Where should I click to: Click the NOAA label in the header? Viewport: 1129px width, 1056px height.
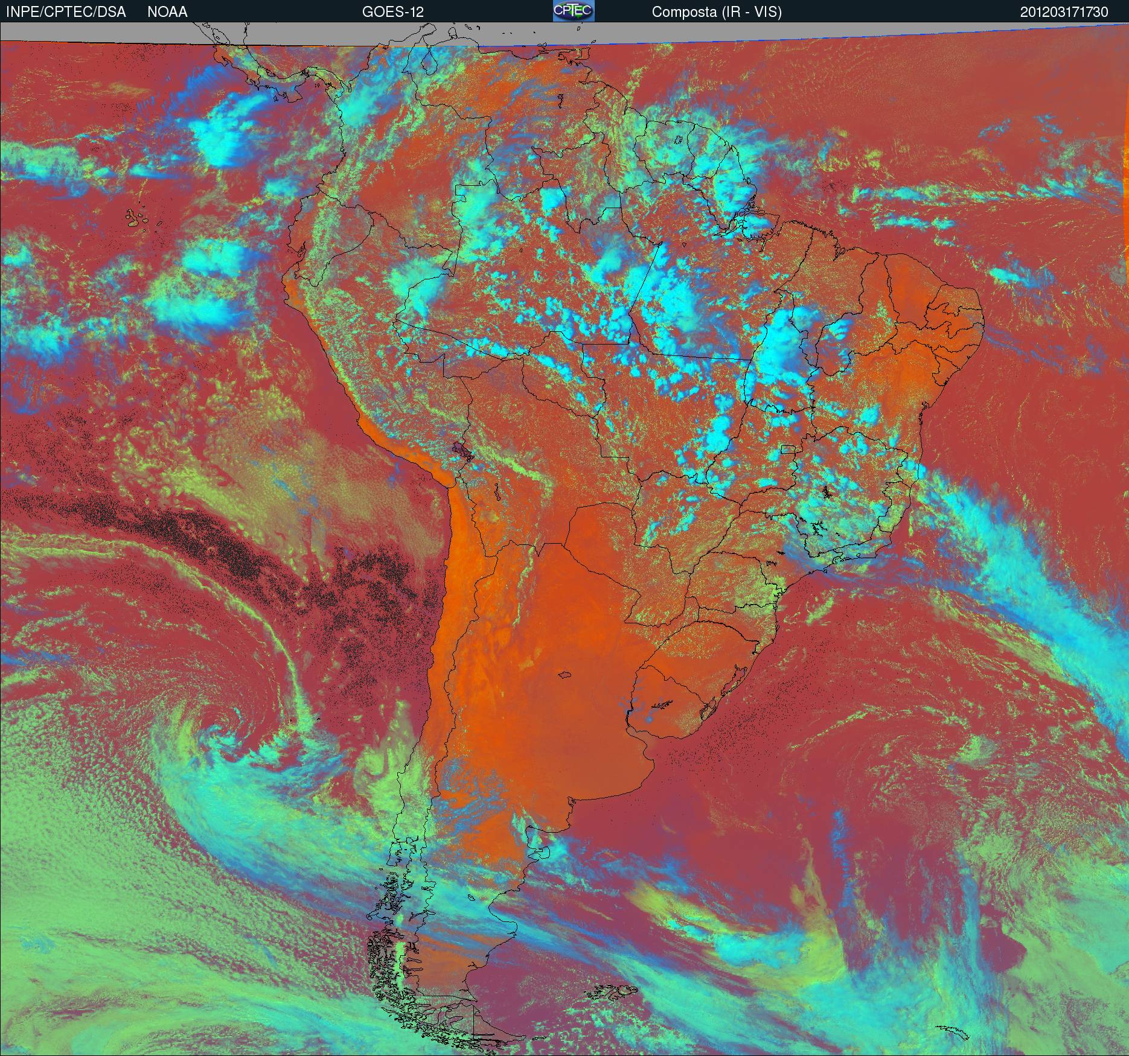tap(167, 12)
